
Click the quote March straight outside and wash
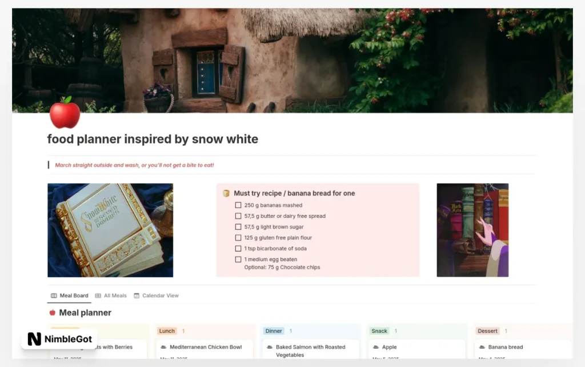134,165
